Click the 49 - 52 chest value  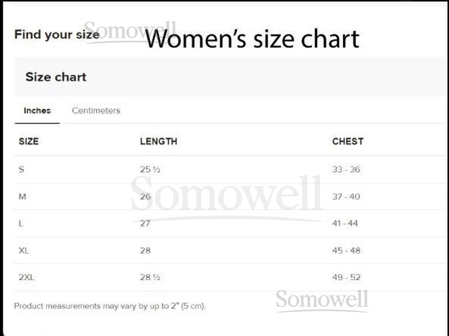[346, 277]
